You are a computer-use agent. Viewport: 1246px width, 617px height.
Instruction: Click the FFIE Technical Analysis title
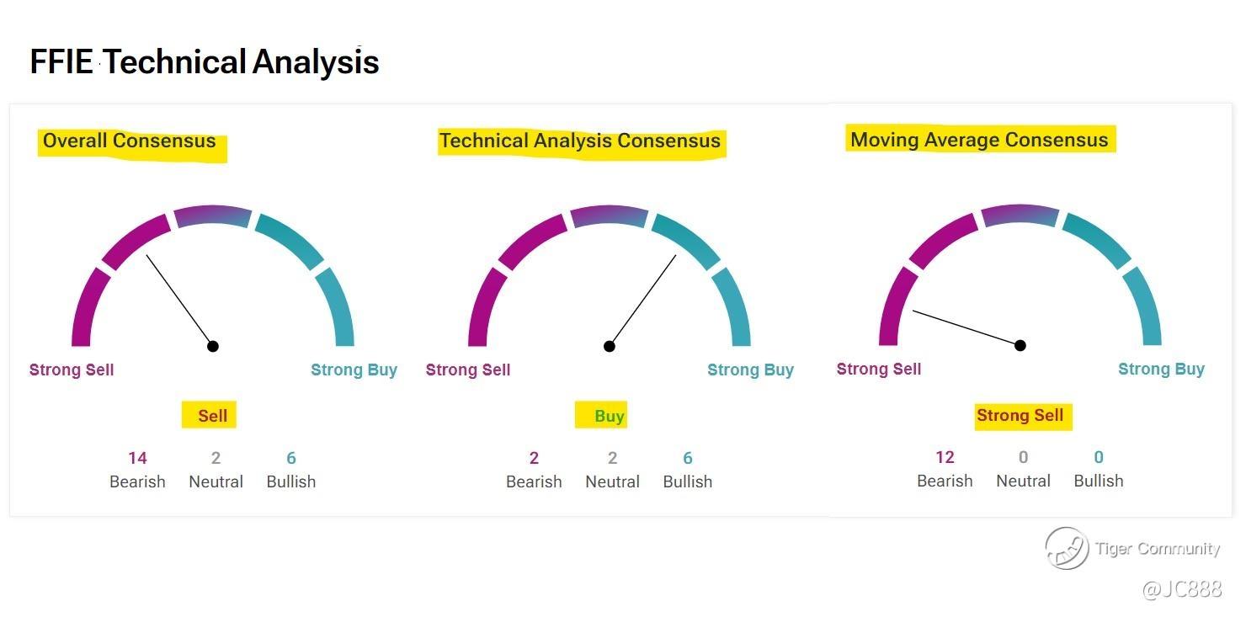tap(205, 62)
